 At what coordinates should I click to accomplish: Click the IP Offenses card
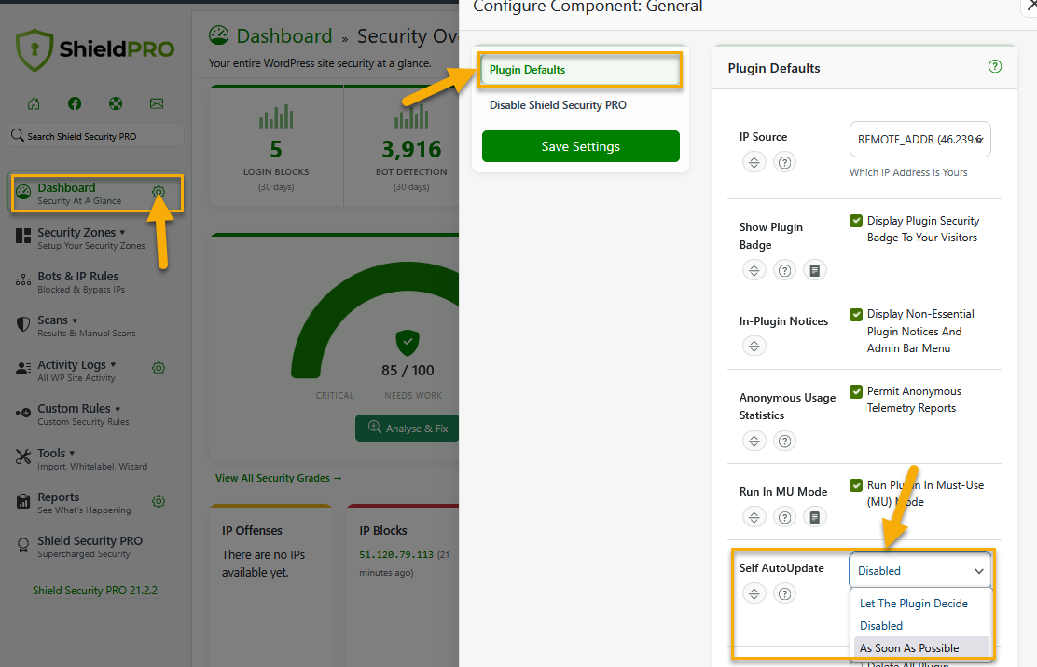coord(271,586)
